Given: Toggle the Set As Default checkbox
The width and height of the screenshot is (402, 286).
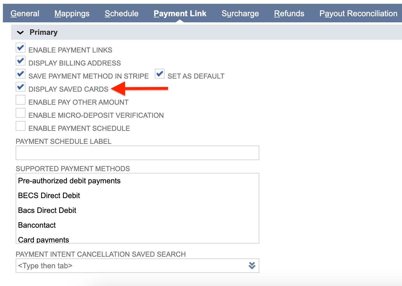Looking at the screenshot, I should (x=160, y=74).
